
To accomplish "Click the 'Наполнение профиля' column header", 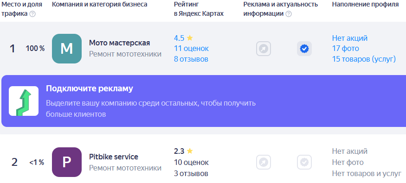I will pyautogui.click(x=365, y=4).
